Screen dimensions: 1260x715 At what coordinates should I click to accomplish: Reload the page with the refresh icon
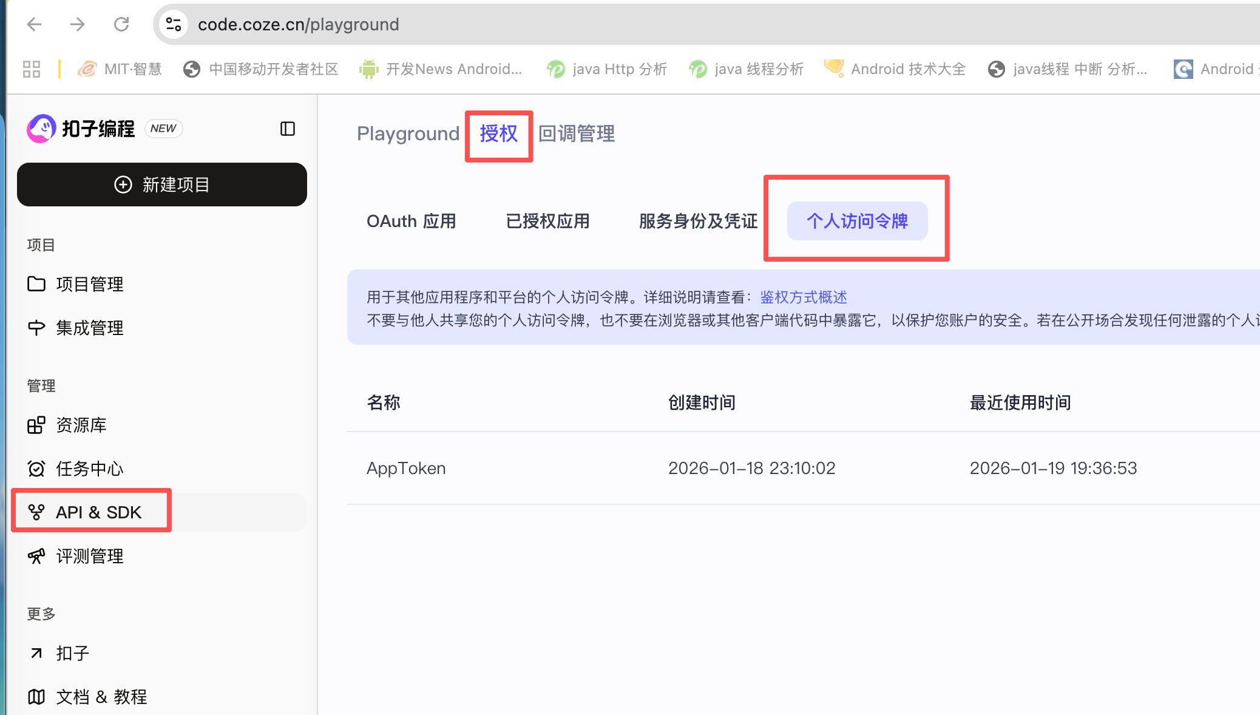tap(122, 24)
